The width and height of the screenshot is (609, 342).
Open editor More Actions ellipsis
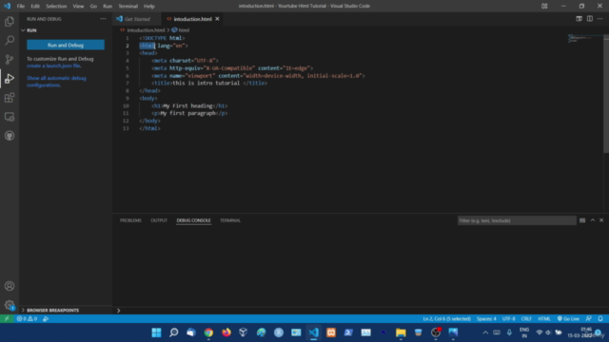point(600,19)
